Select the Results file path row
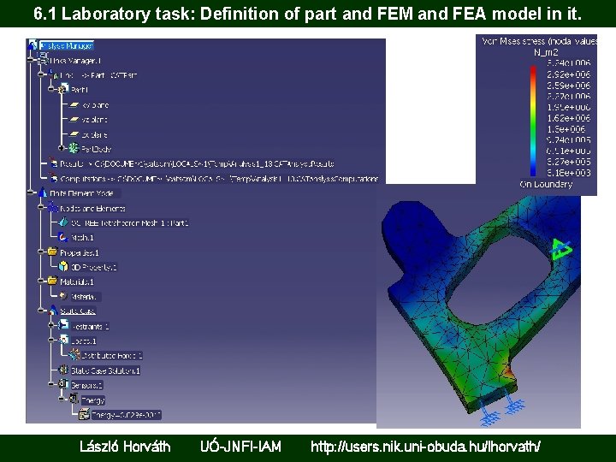Screen dimensions: 616x462 [x=197, y=163]
